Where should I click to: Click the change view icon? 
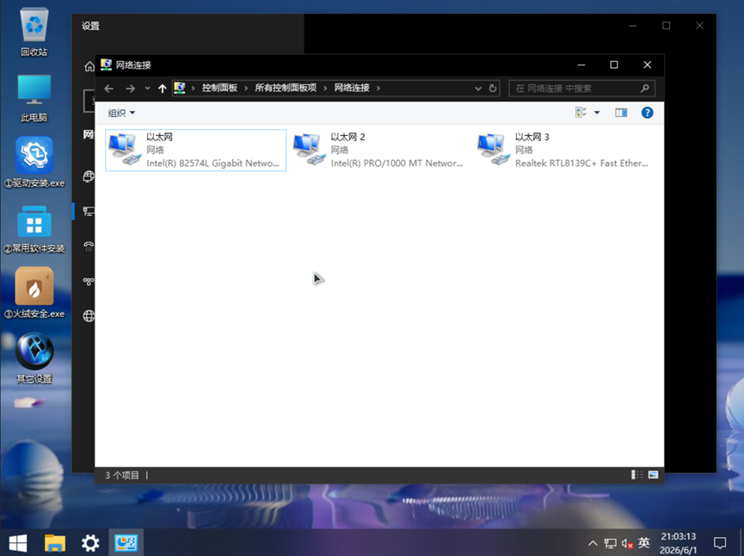(x=581, y=113)
